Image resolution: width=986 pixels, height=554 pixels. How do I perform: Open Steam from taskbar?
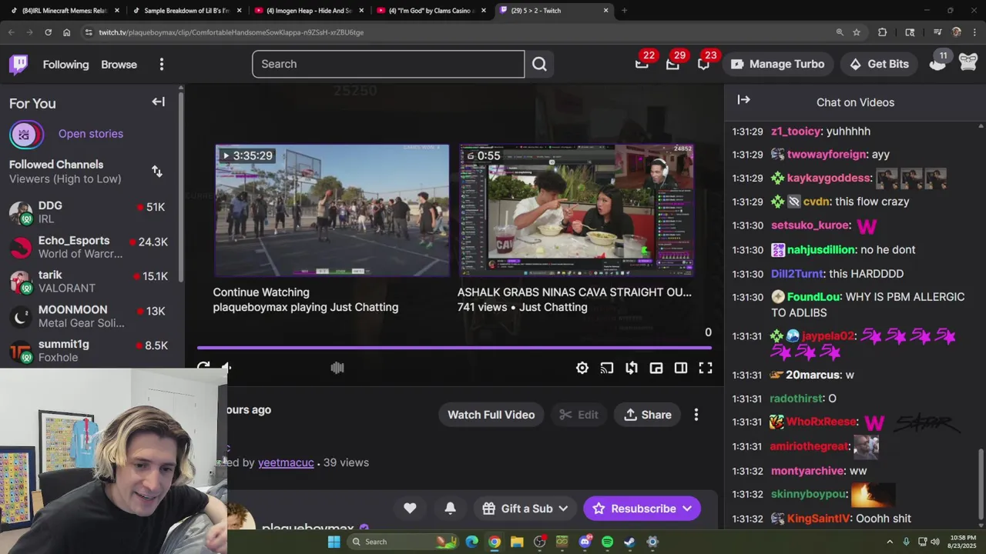coord(629,542)
